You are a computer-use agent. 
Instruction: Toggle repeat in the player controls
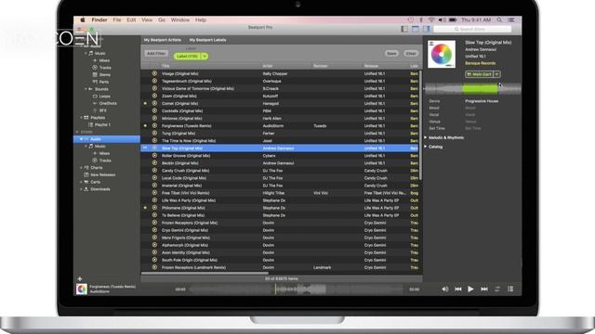coord(497,289)
